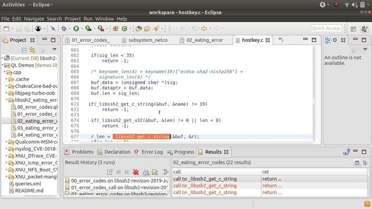Click the Outline view tab icon

coord(328,40)
